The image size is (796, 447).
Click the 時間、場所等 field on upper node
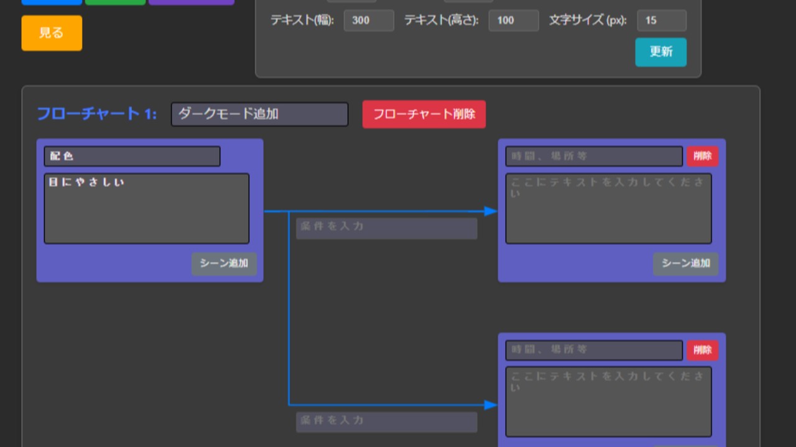click(x=593, y=156)
